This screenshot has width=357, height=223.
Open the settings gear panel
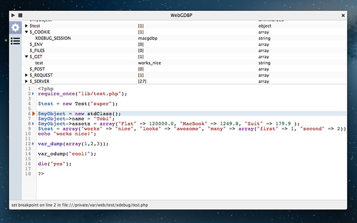[16, 27]
